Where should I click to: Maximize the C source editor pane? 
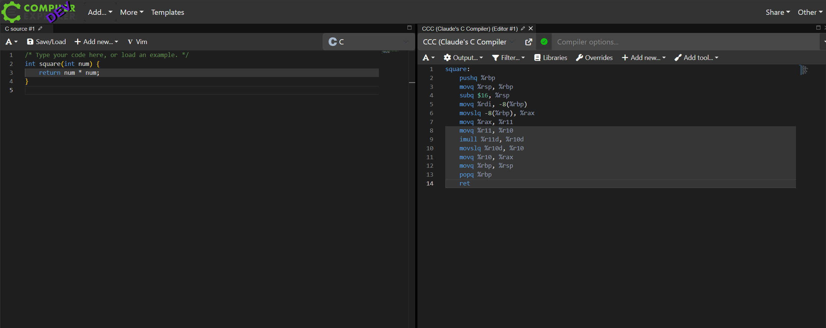point(409,28)
